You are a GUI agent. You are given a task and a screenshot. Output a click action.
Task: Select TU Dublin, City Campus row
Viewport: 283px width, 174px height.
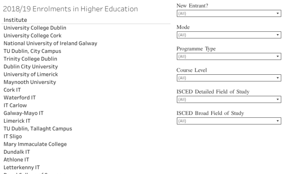pyautogui.click(x=32, y=51)
